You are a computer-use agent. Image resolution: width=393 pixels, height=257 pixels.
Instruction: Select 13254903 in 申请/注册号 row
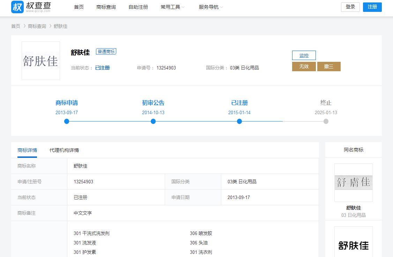click(83, 182)
